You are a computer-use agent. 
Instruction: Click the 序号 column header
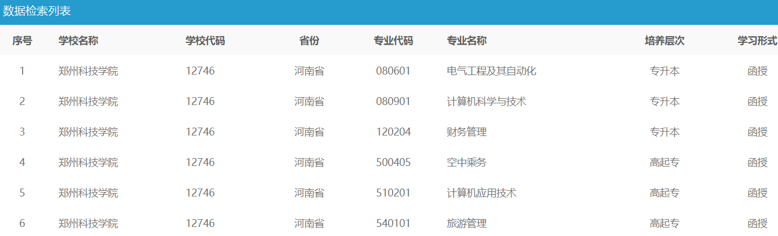point(22,41)
